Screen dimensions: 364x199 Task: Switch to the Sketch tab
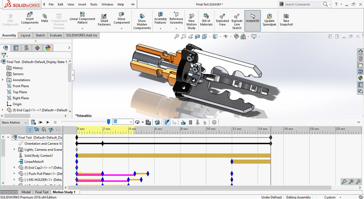click(40, 35)
